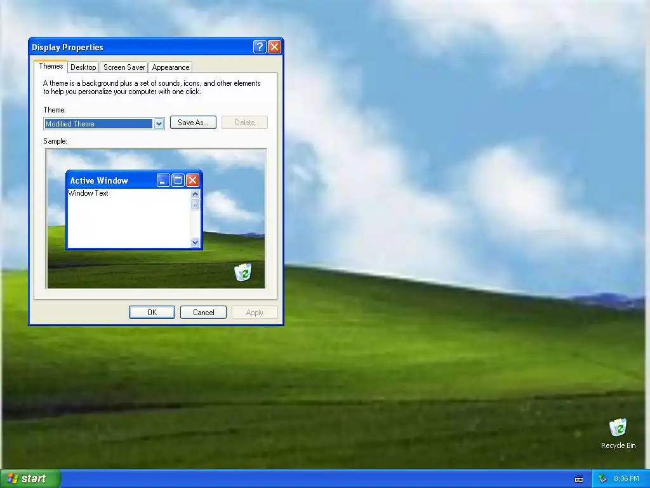This screenshot has width=650, height=488.
Task: Click the tray icon beside the clock
Action: 603,478
